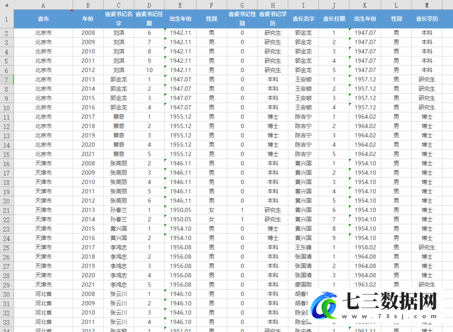
Task: Select 张云川 cell in row 32
Action: click(x=119, y=313)
